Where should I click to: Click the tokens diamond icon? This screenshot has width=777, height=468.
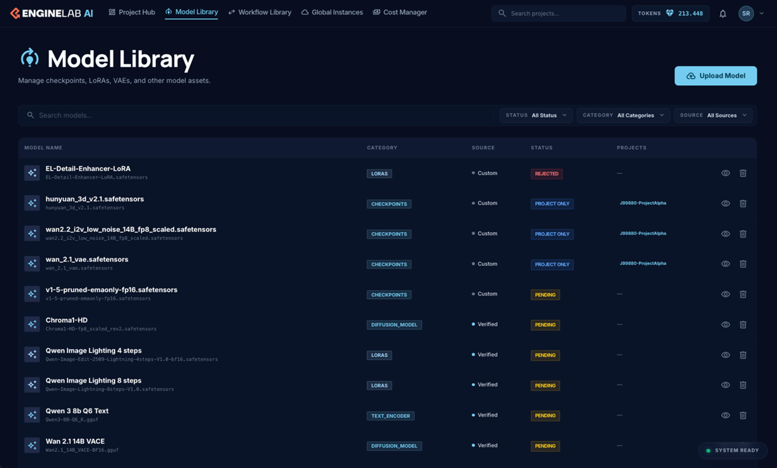point(670,13)
